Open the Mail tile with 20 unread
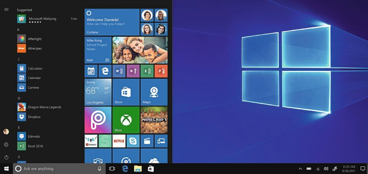 (x=98, y=50)
